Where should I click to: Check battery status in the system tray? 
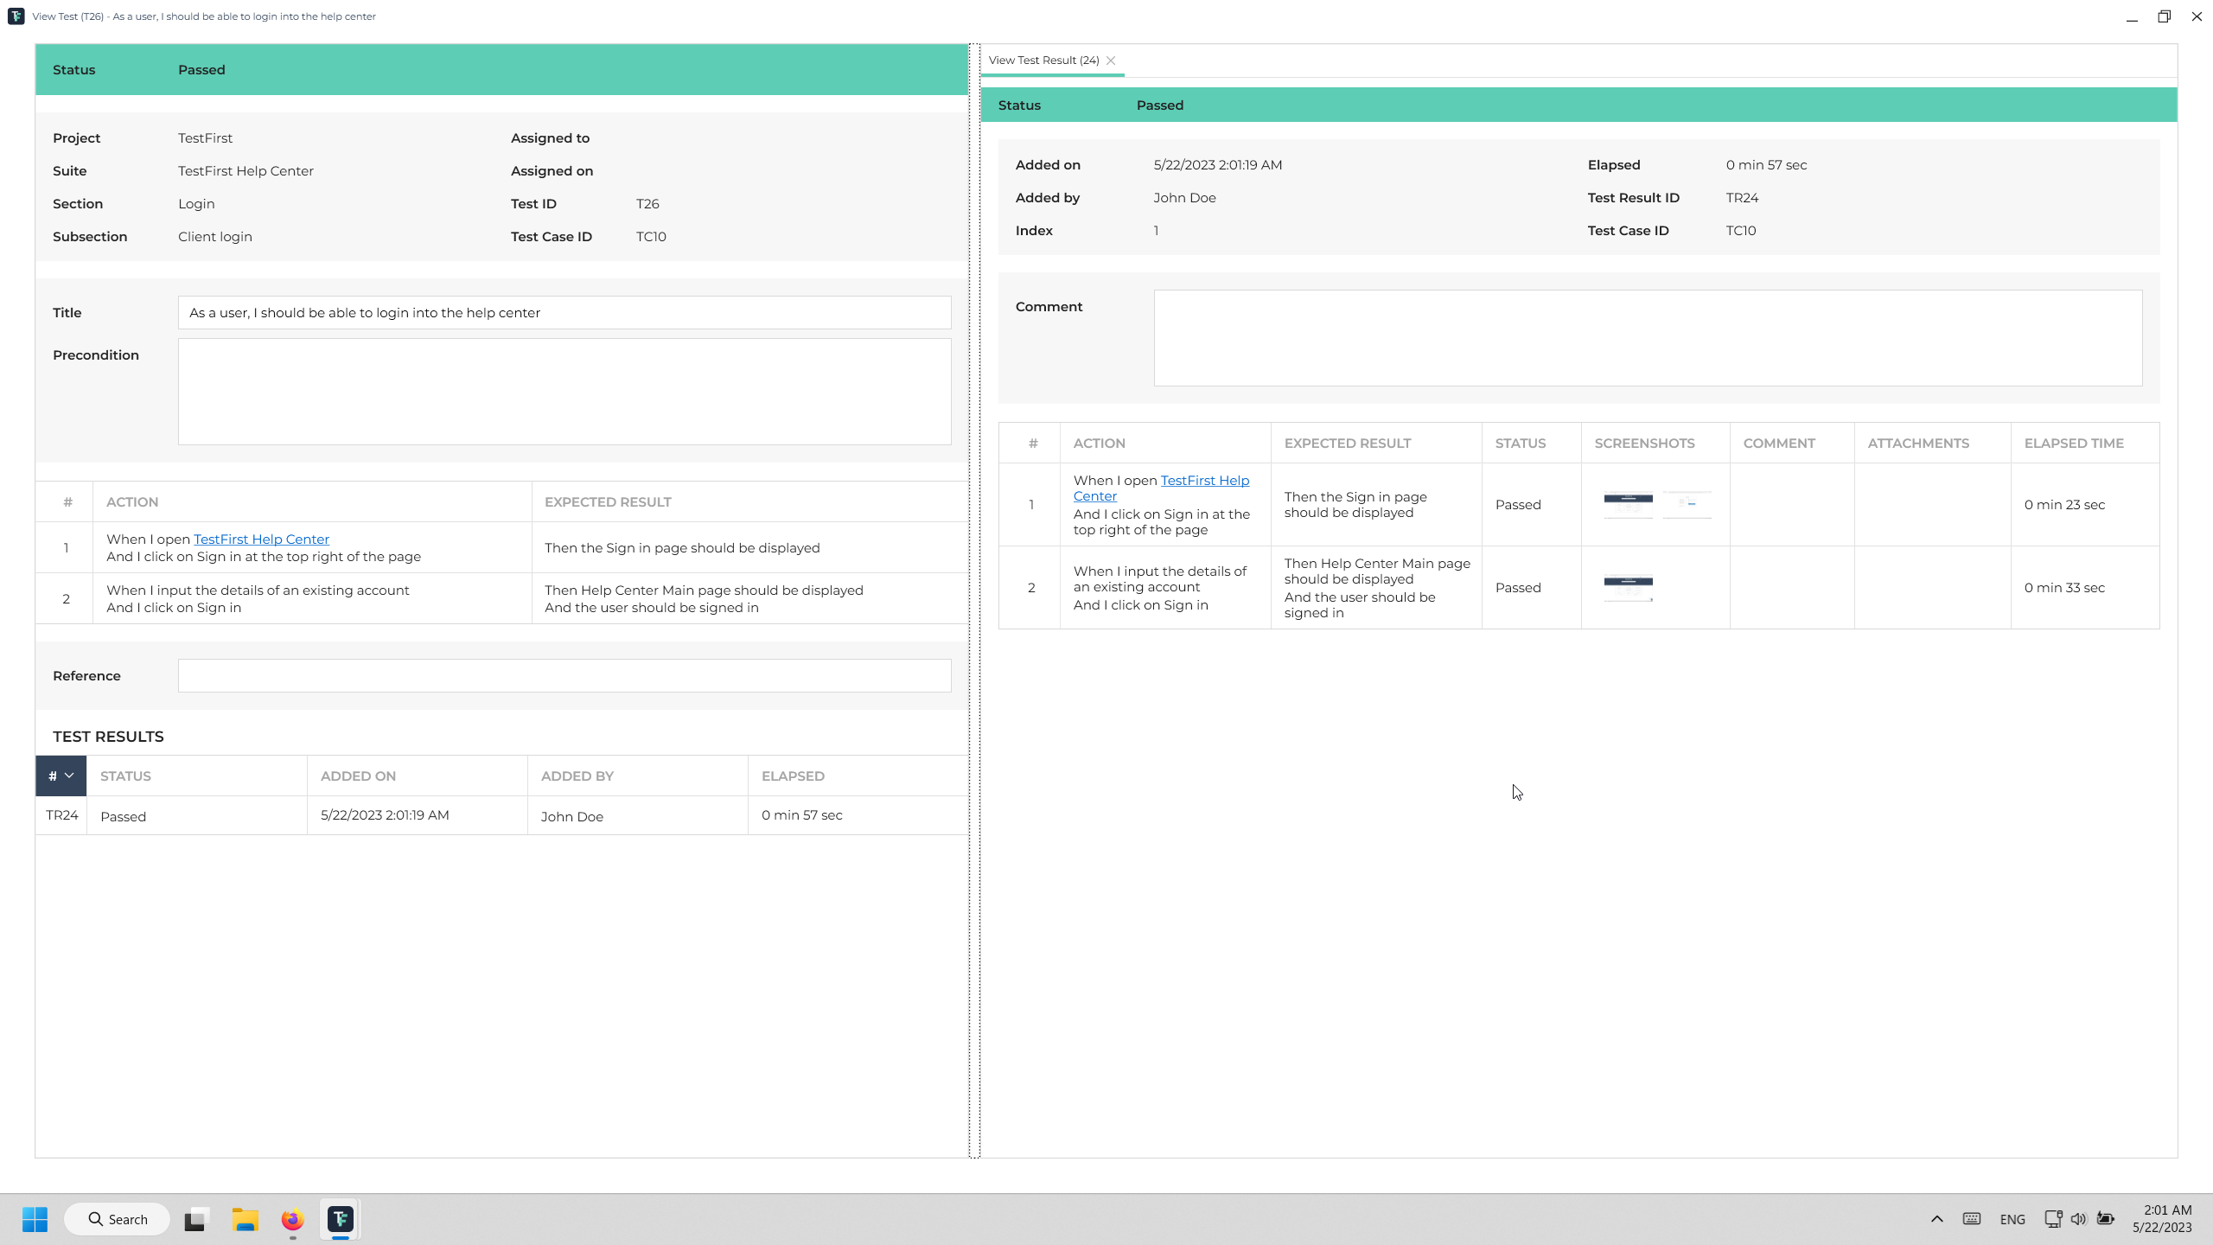(2106, 1219)
